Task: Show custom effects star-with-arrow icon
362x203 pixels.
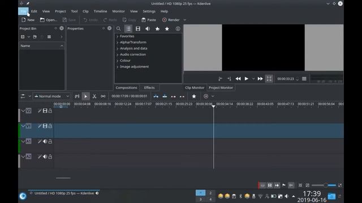Action: click(x=157, y=29)
